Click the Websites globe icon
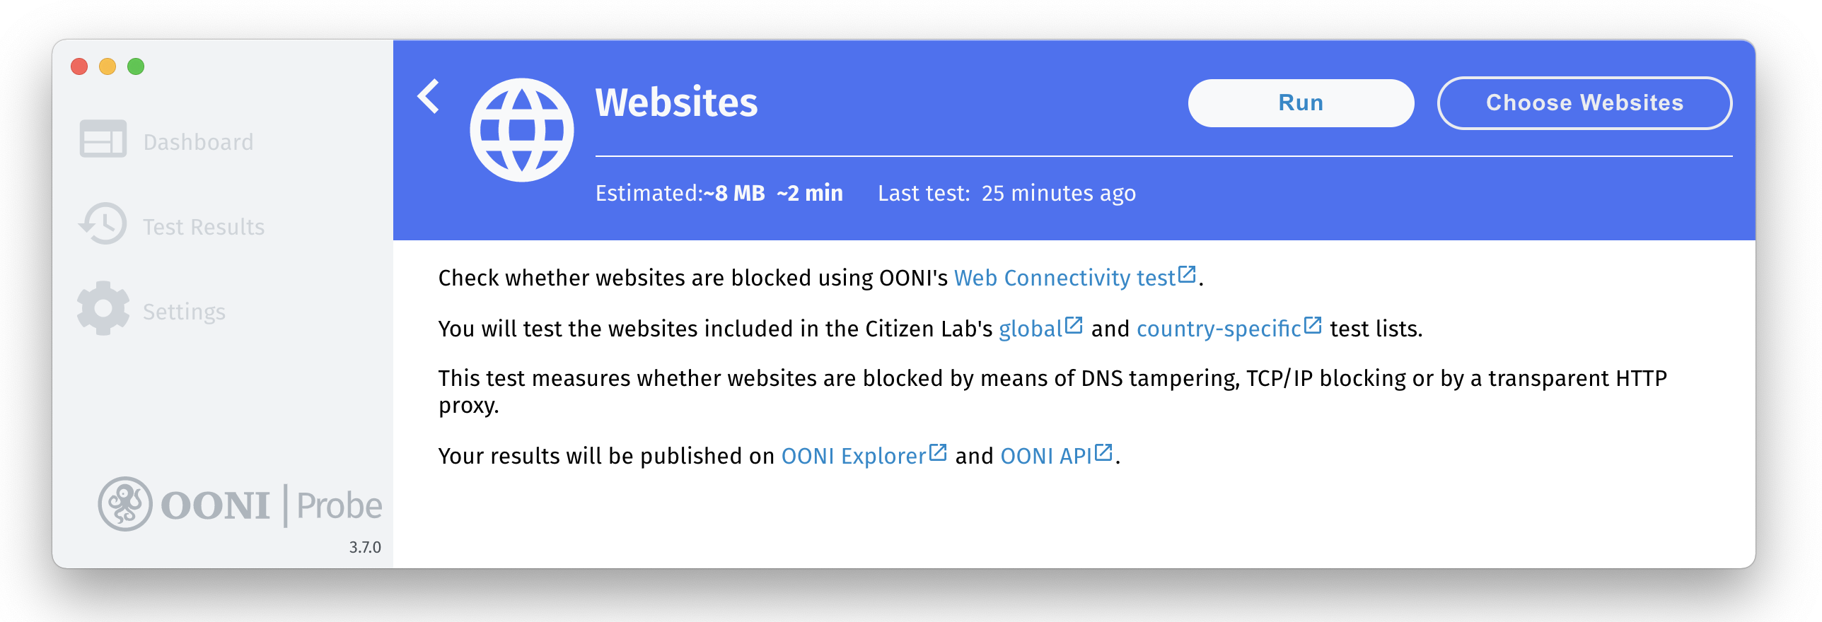The height and width of the screenshot is (622, 1822). coord(521,130)
